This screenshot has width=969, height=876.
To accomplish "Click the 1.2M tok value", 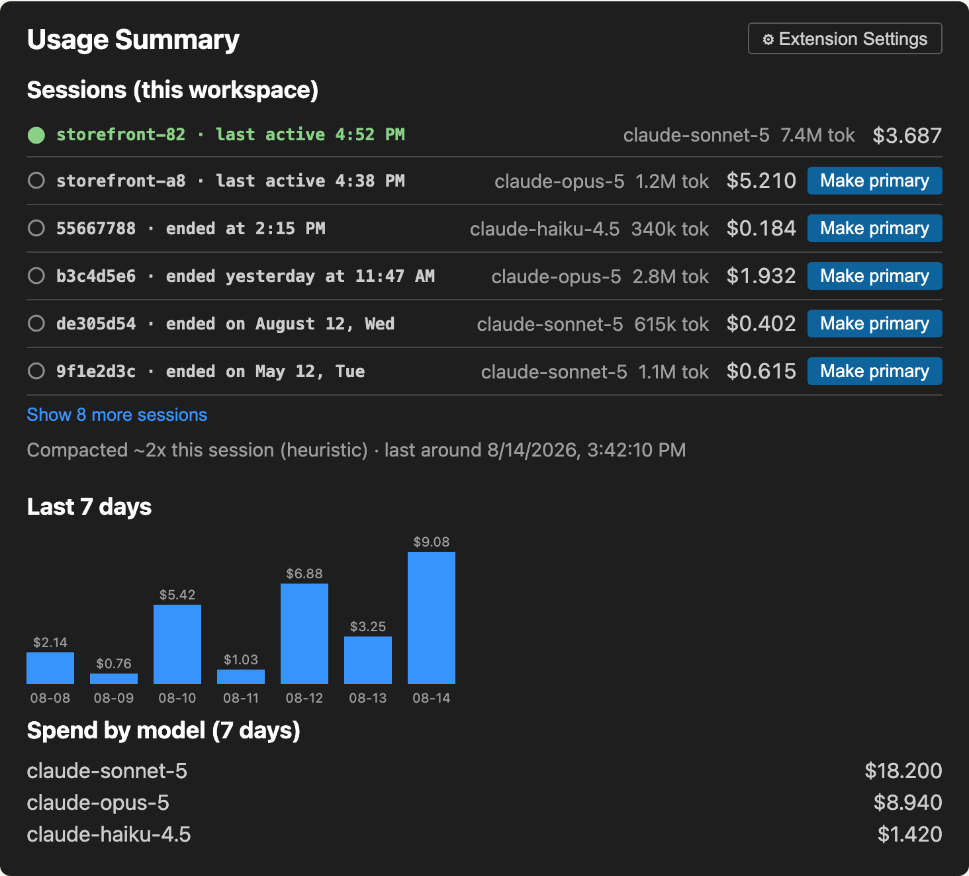I will (672, 181).
